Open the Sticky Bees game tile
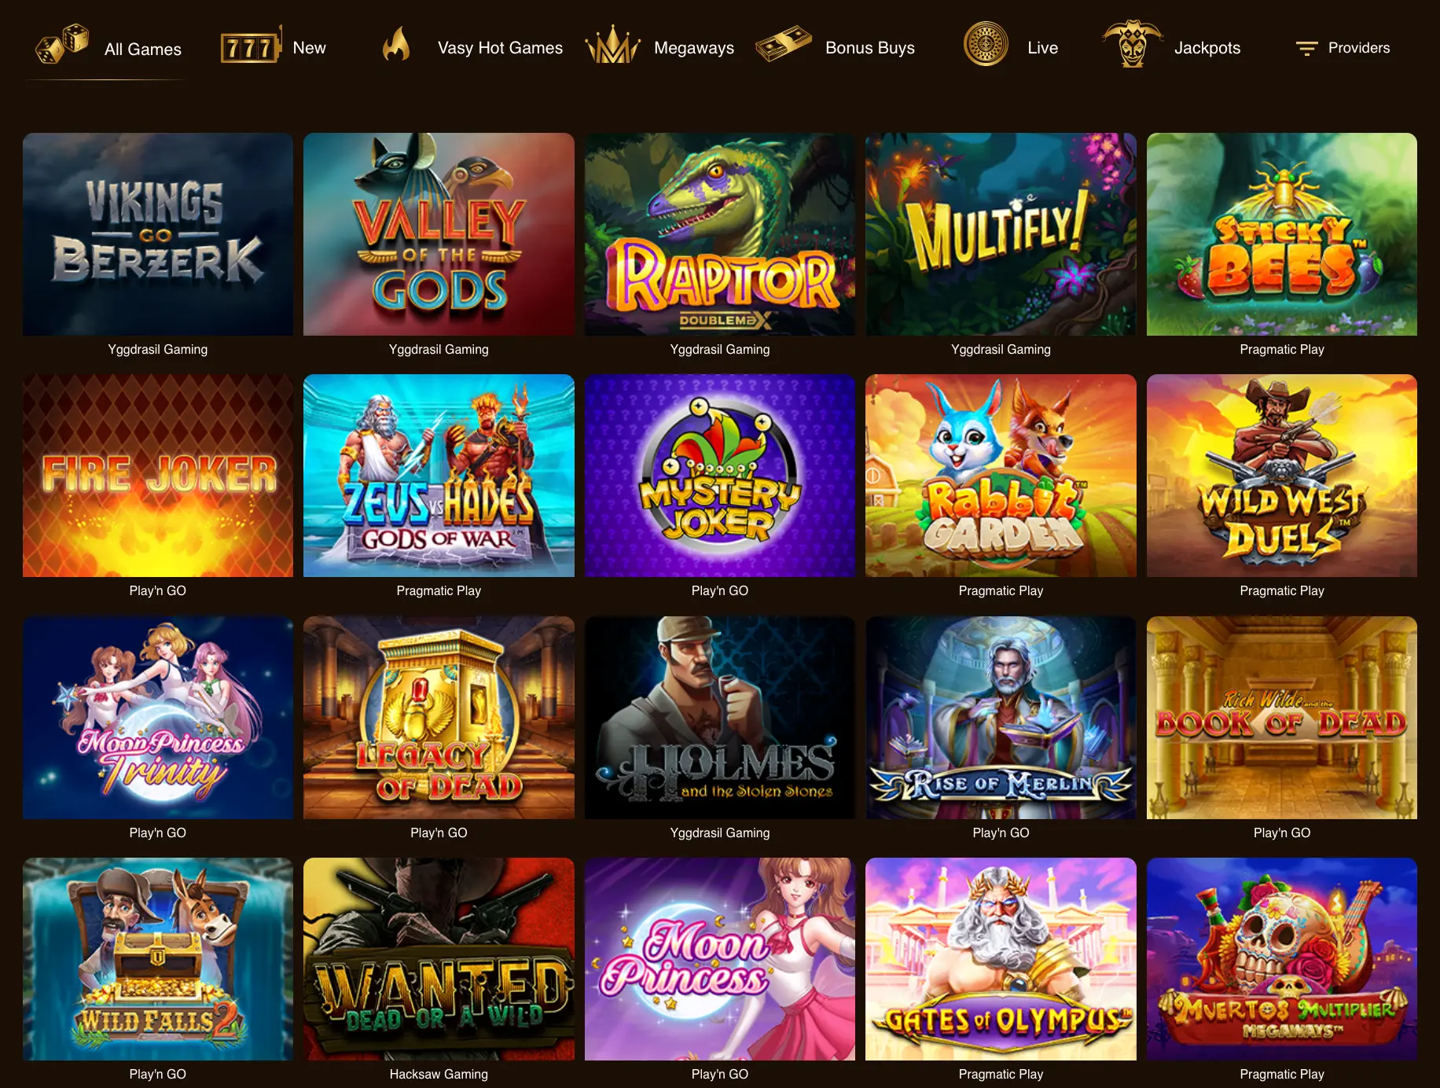The width and height of the screenshot is (1440, 1088). [x=1282, y=234]
